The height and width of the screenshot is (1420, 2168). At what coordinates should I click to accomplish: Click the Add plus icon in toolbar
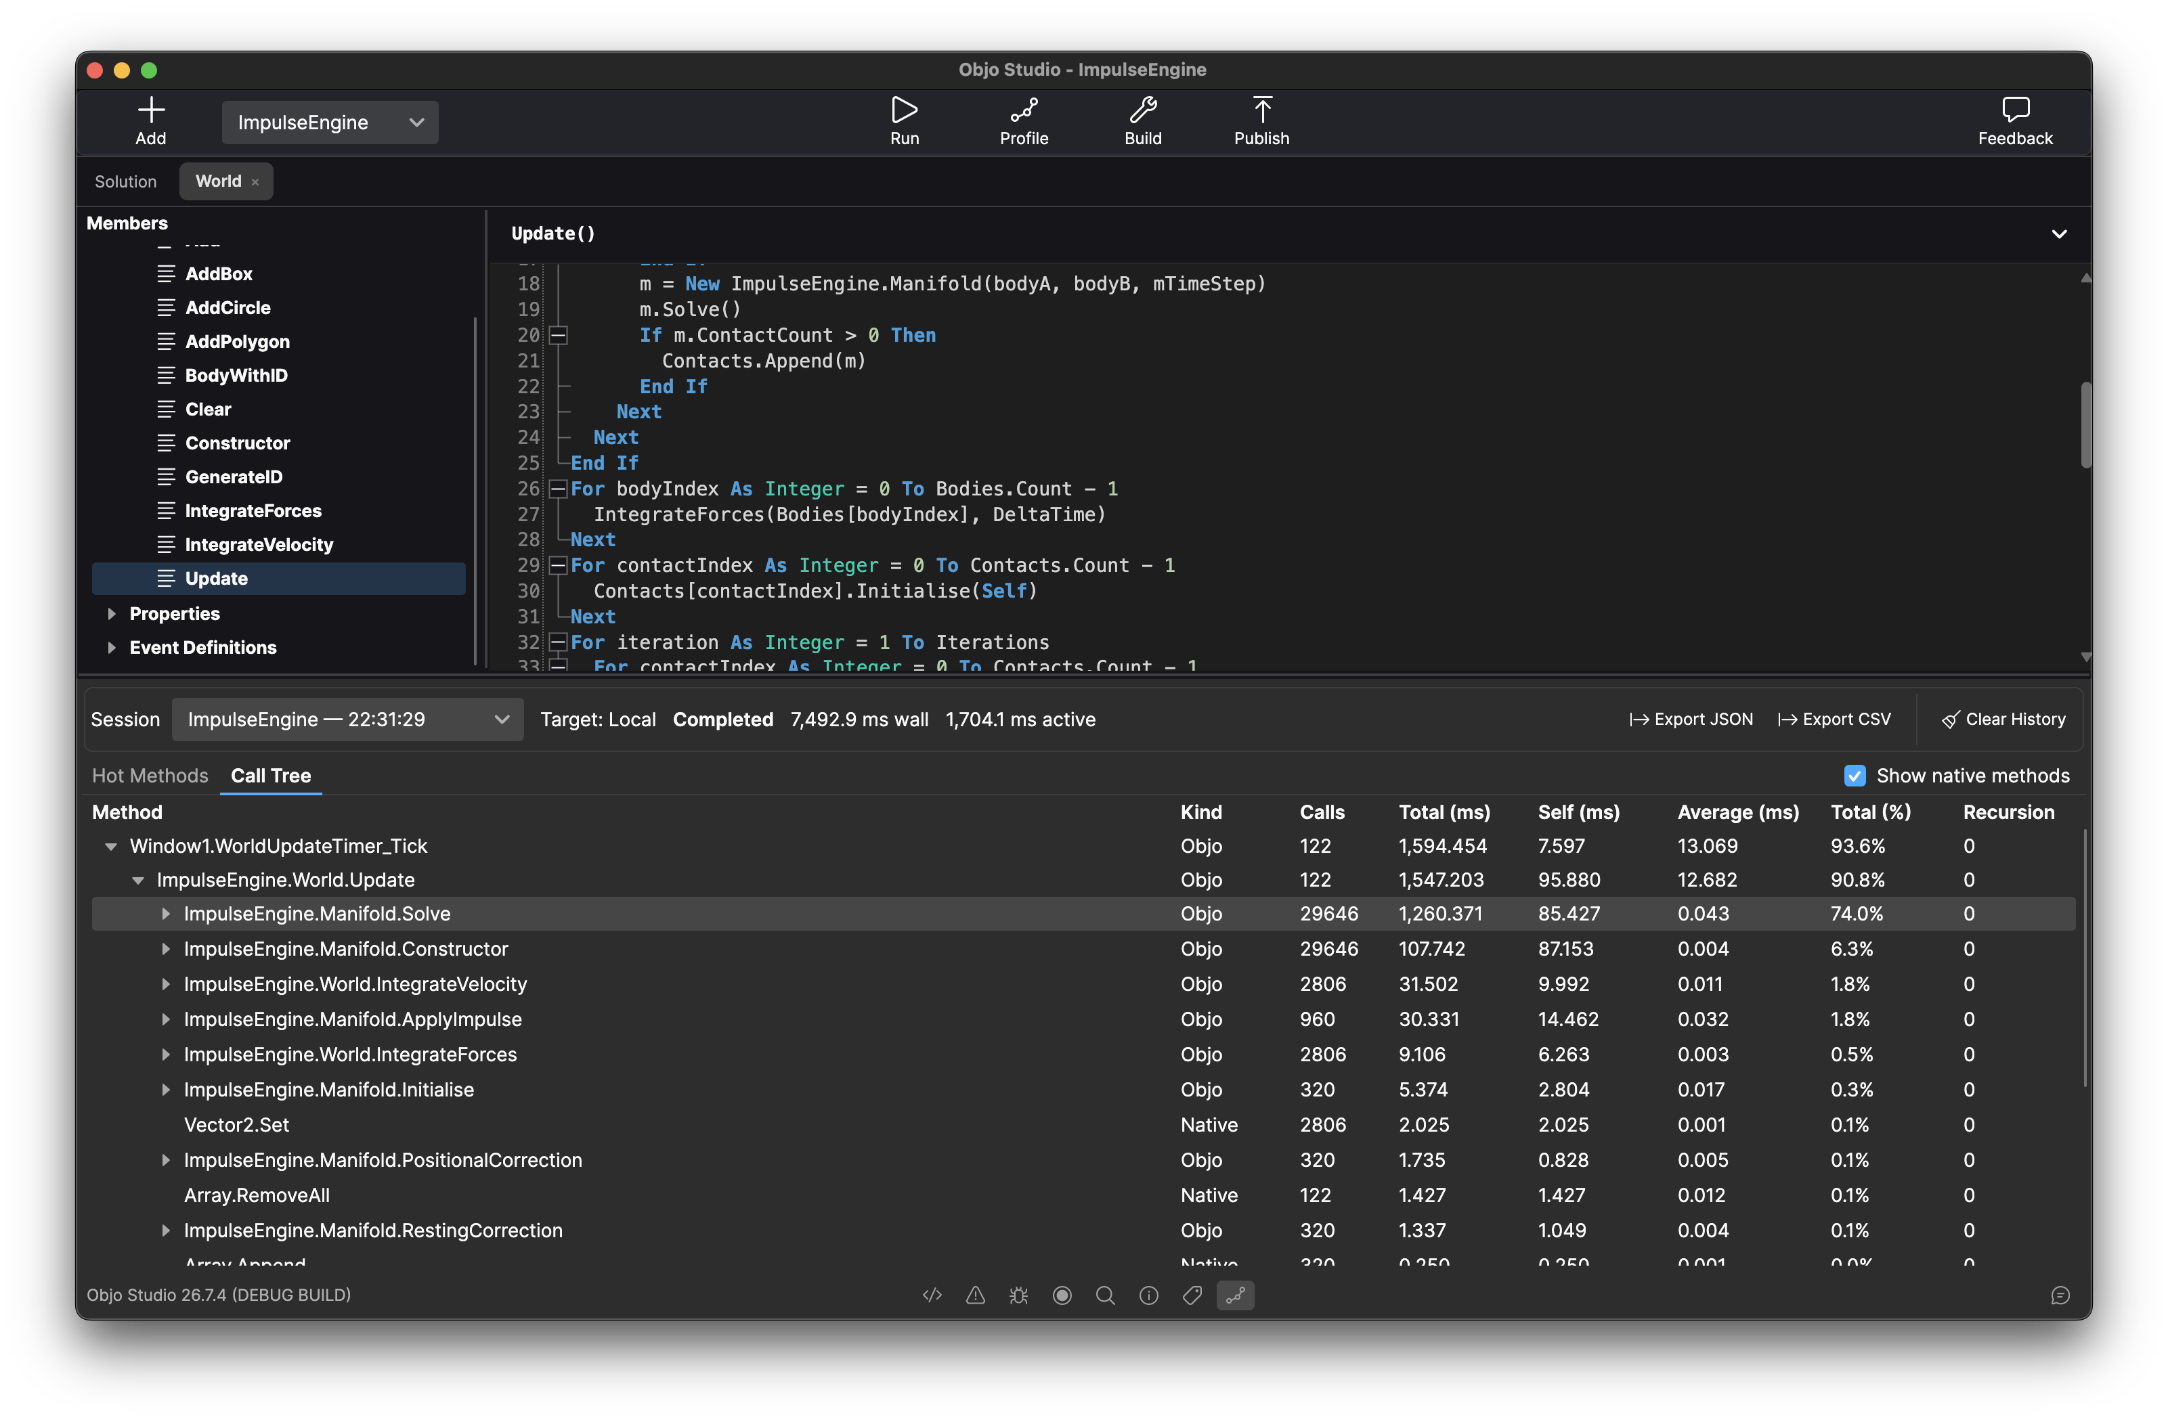150,110
